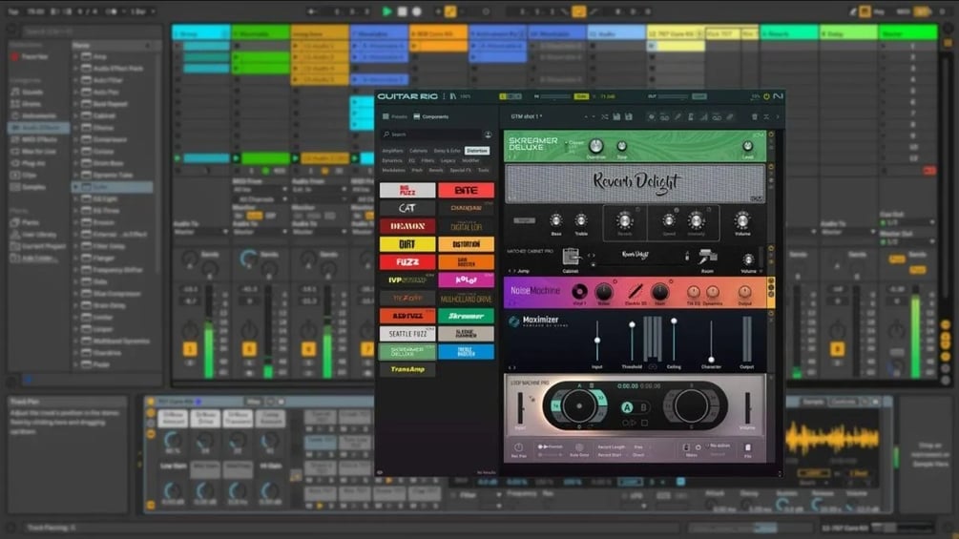Start playback in the Ableton transport bar
Viewport: 959px width, 539px height.
386,11
